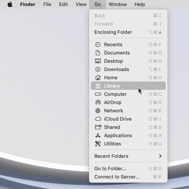Viewport: 189px width, 189px height.
Task: Select the Shared menu entry
Action: point(128,127)
